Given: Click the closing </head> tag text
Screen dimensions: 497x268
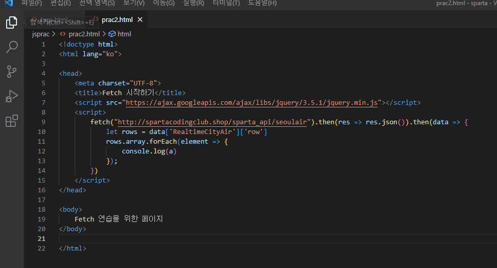Looking at the screenshot, I should 73,190.
